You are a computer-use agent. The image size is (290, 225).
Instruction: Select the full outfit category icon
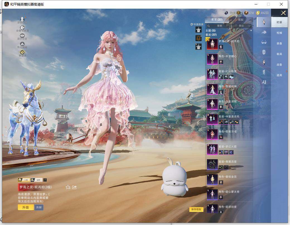[x=264, y=22]
